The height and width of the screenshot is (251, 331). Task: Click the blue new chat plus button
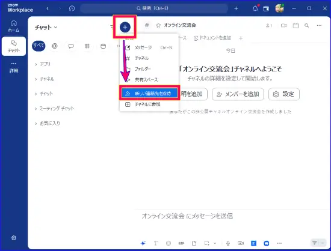point(125,27)
